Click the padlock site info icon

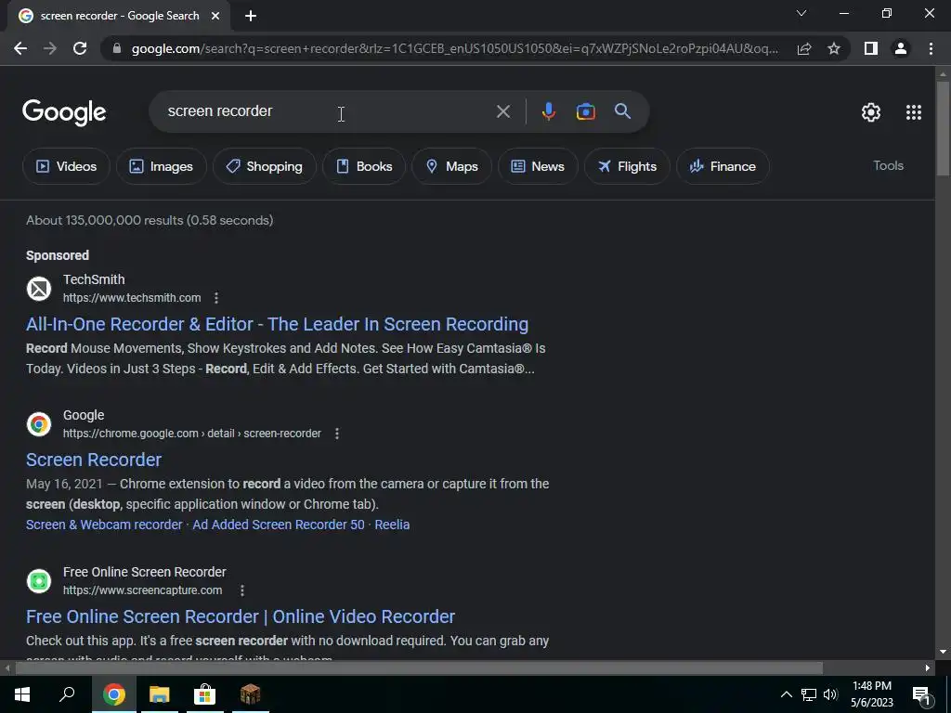point(117,48)
